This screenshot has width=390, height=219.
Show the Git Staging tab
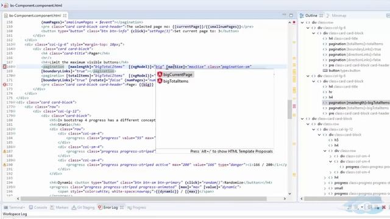[x=85, y=207]
